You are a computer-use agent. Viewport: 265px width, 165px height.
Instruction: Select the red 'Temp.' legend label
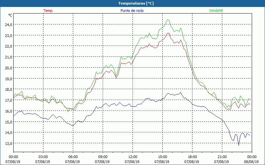click(48, 11)
